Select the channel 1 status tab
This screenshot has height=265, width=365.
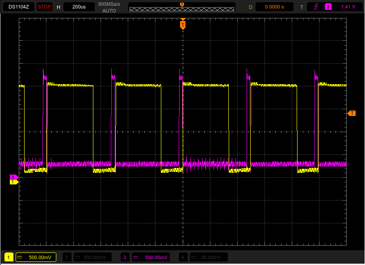[x=8, y=257]
